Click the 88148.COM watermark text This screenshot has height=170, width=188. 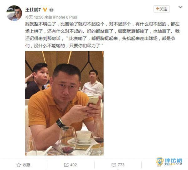coord(174,164)
